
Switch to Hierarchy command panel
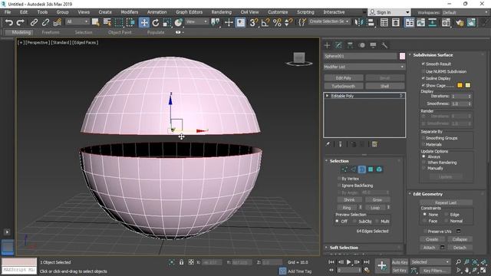350,45
